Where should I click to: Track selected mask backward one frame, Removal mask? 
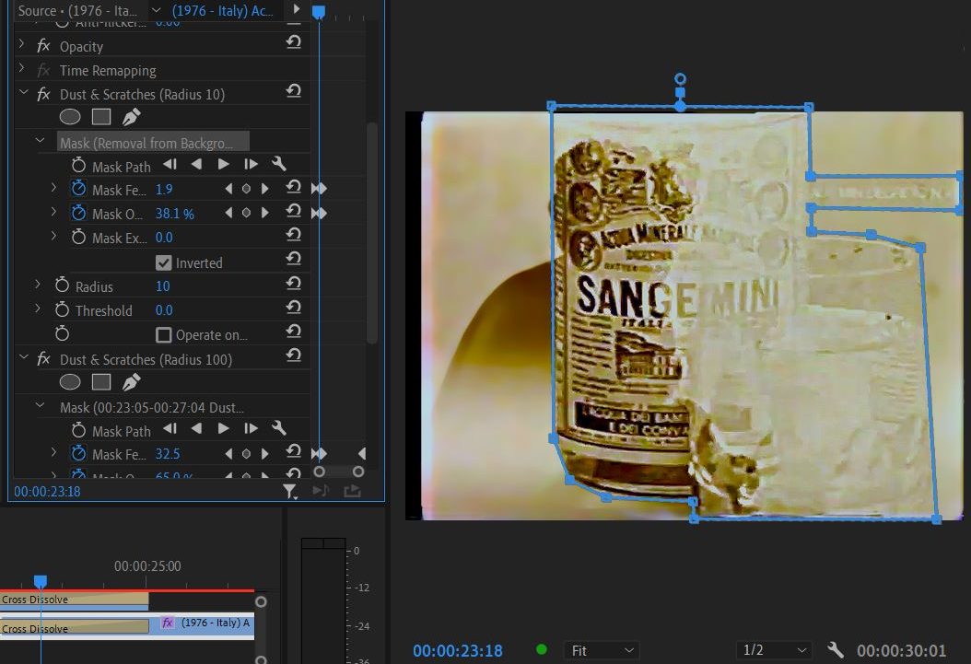pyautogui.click(x=170, y=164)
